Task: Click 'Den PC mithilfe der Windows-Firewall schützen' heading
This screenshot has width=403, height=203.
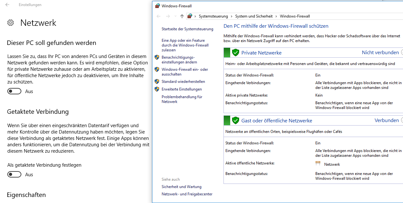Action: pos(276,26)
